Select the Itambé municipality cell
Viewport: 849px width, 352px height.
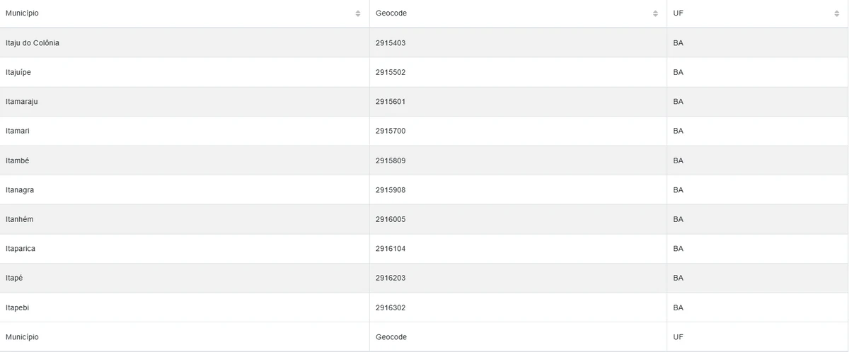(x=17, y=160)
